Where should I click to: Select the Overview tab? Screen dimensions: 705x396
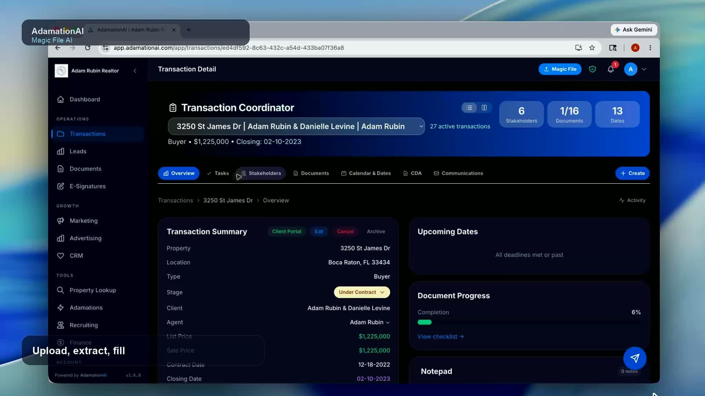click(x=178, y=173)
